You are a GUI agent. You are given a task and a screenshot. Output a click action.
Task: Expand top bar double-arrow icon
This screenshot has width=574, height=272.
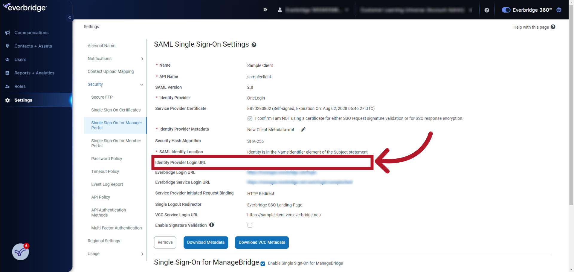(265, 10)
